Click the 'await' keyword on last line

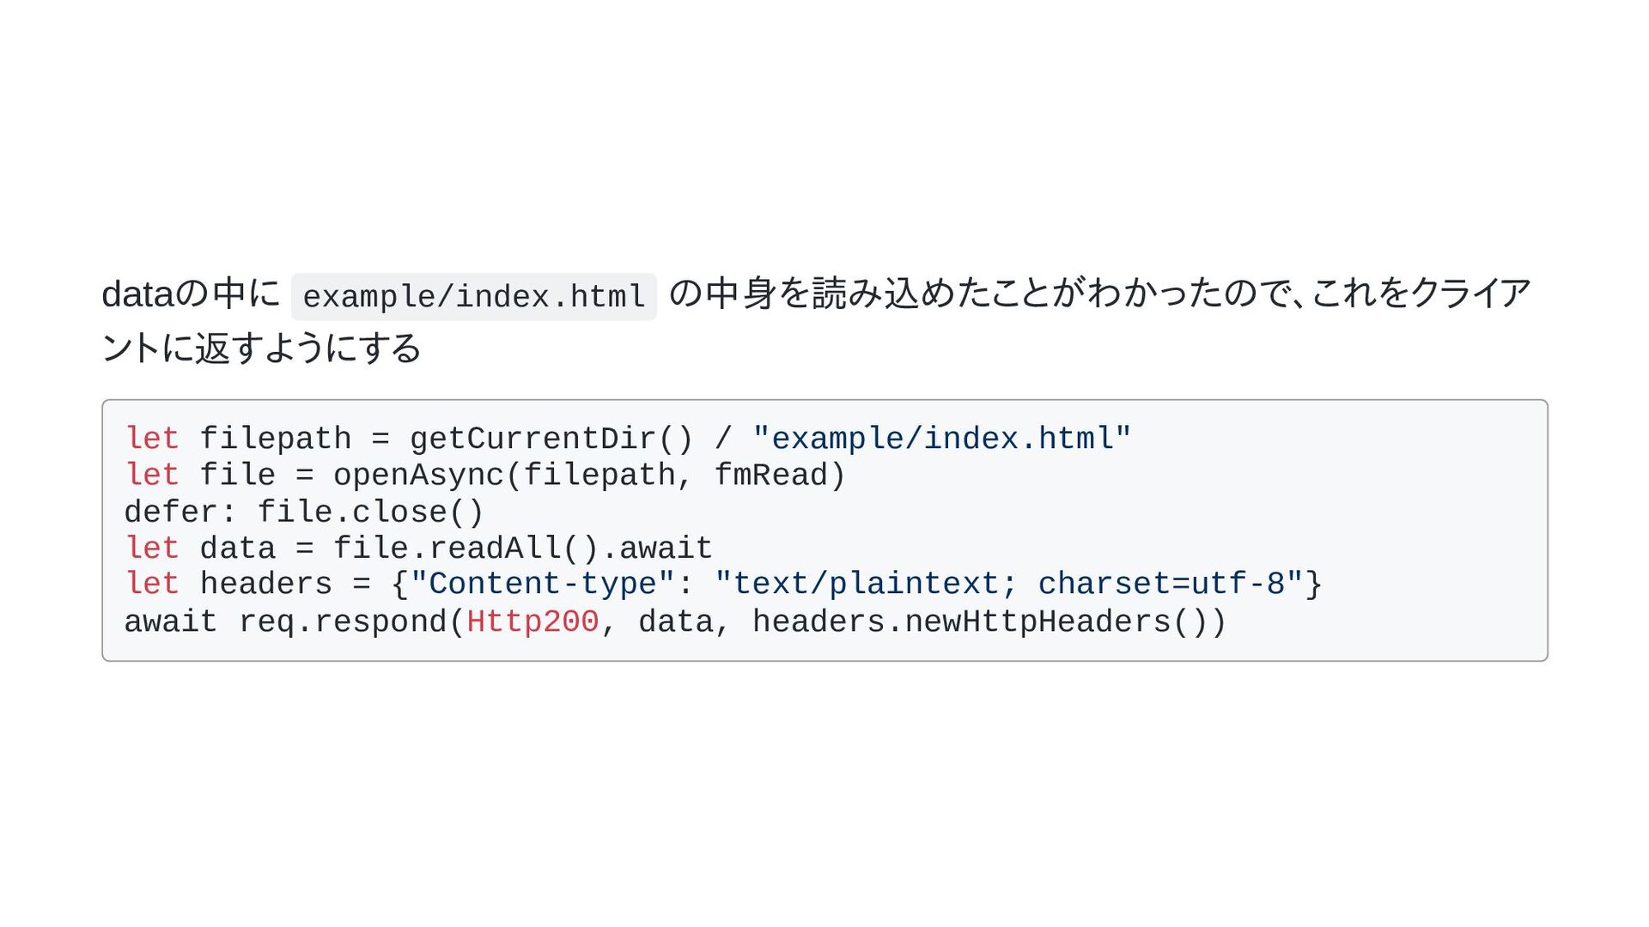(x=171, y=621)
